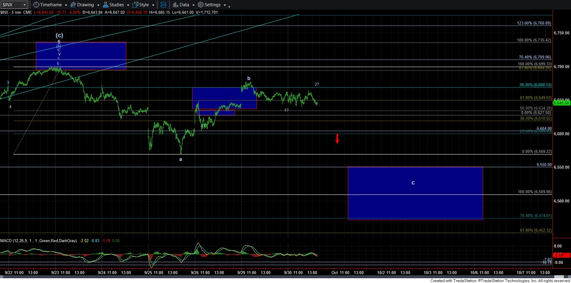Click the Data toolbar label
The width and height of the screenshot is (571, 283).
184,5
